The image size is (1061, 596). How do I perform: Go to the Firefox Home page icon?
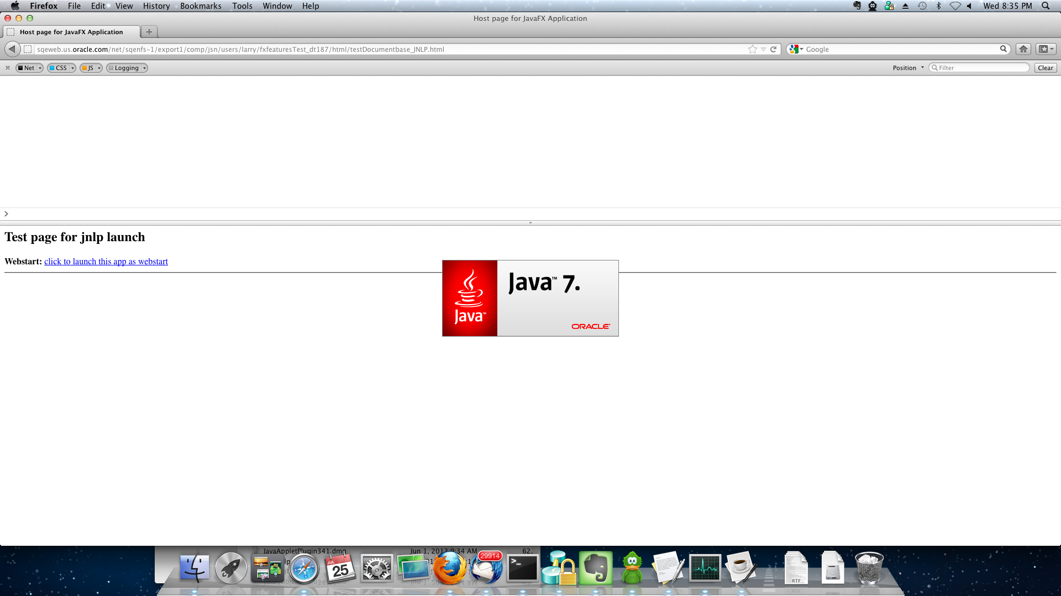pyautogui.click(x=1023, y=49)
